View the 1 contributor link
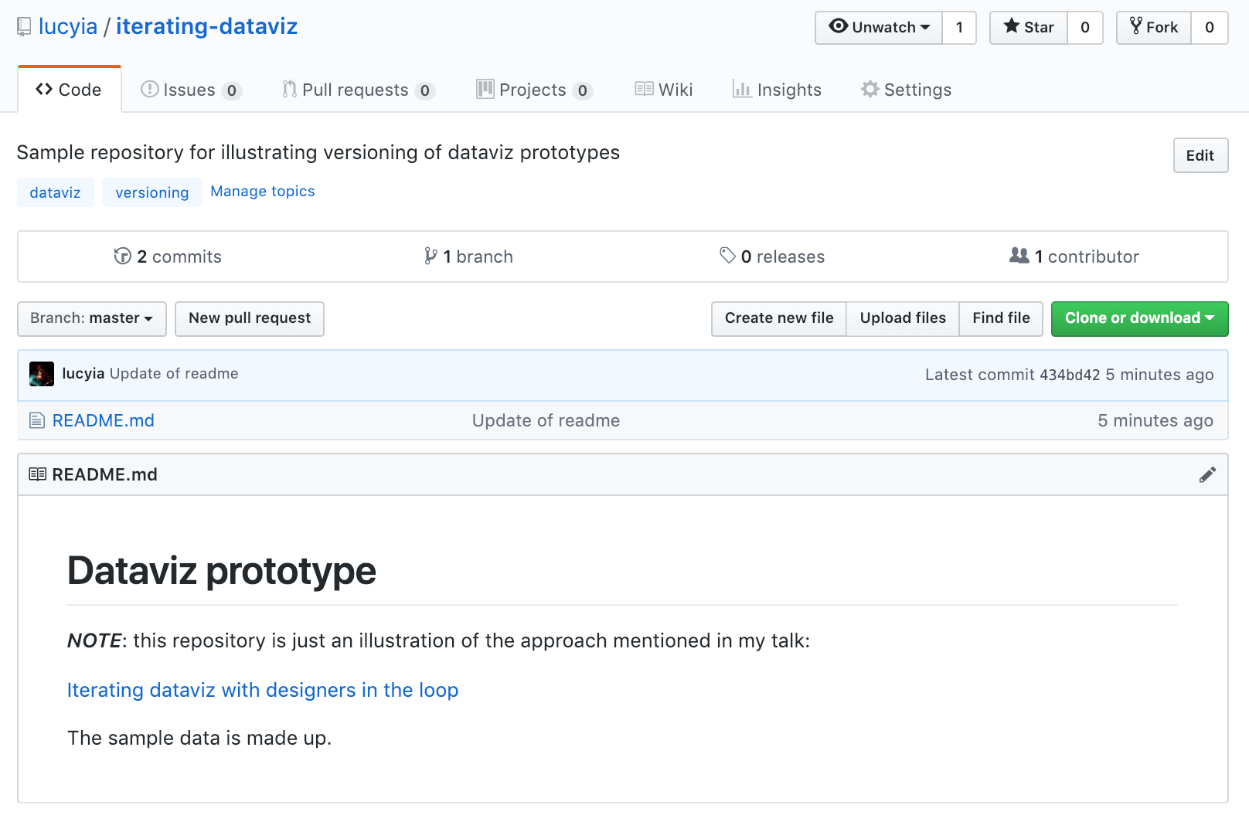 [1074, 256]
